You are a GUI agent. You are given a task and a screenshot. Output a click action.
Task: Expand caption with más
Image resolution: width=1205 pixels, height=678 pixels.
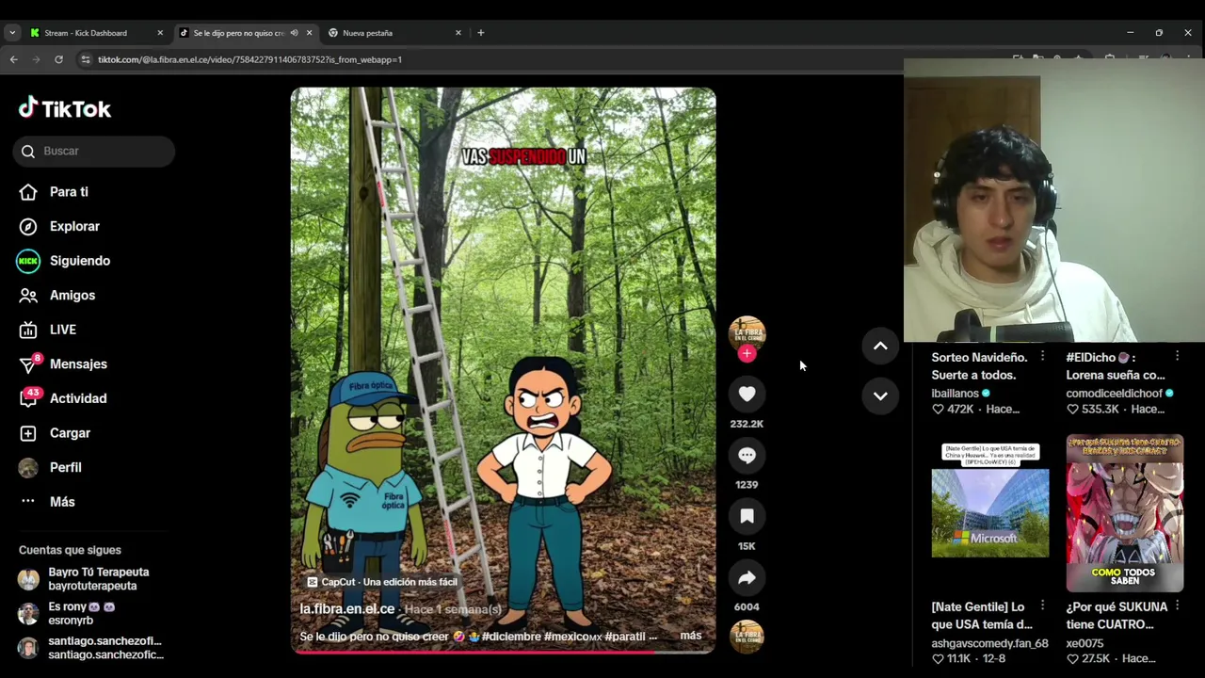click(691, 636)
